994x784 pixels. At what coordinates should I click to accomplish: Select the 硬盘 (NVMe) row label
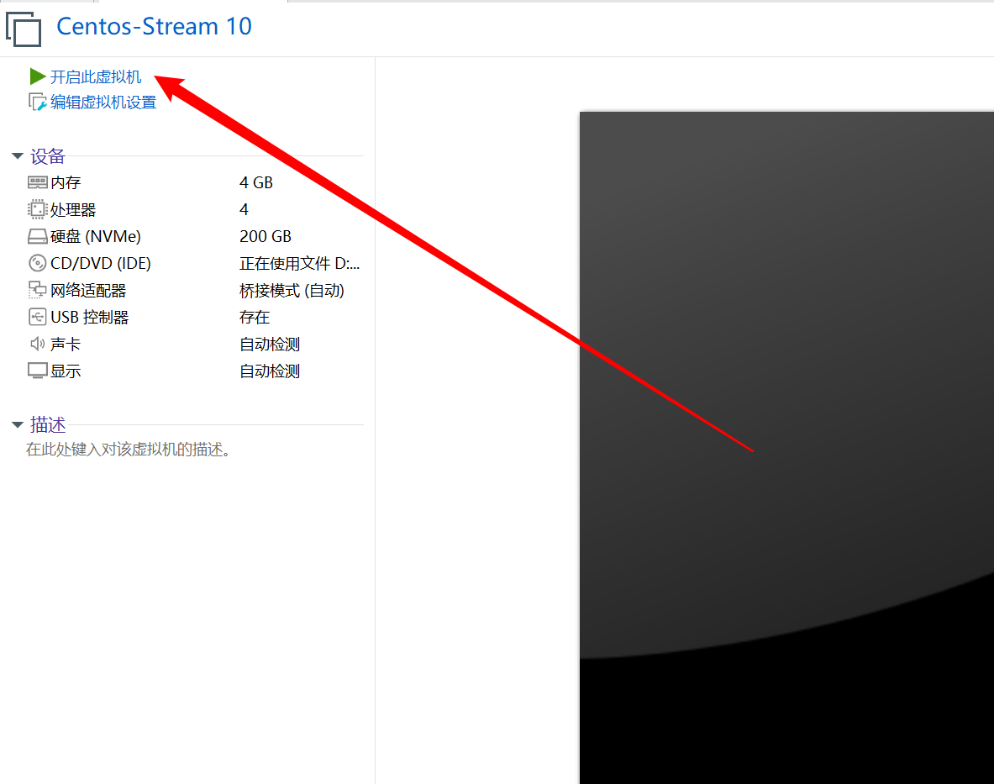(x=96, y=236)
